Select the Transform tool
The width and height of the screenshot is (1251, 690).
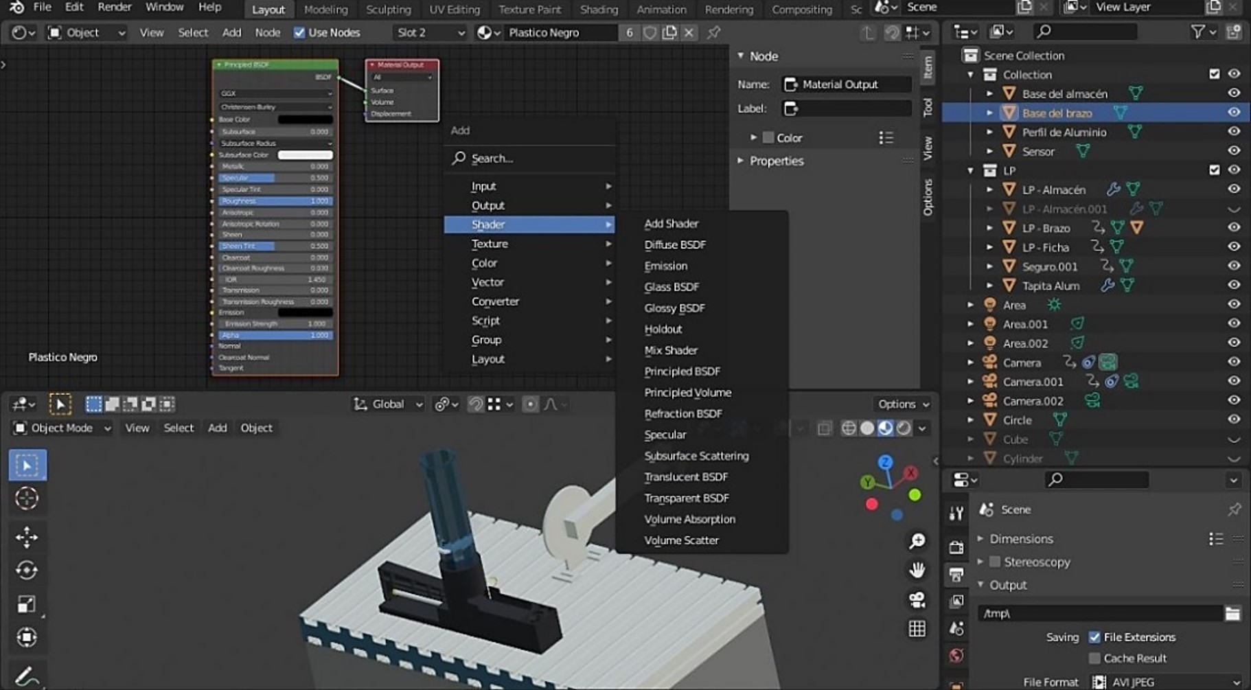tap(27, 638)
